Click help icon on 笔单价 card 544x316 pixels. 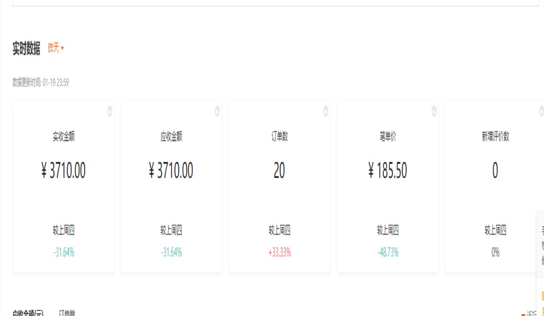[434, 111]
